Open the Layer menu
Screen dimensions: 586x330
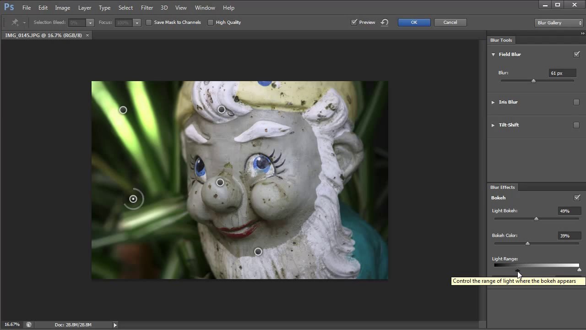coord(85,8)
